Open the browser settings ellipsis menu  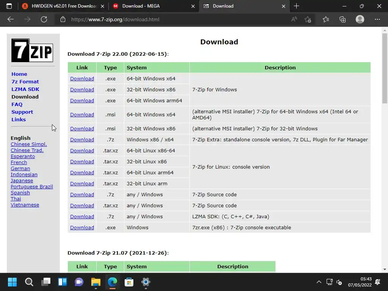377,19
